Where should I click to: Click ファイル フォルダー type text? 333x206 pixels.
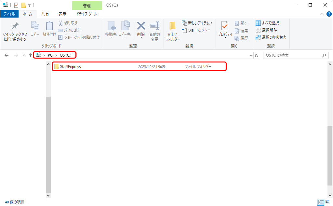coord(198,66)
